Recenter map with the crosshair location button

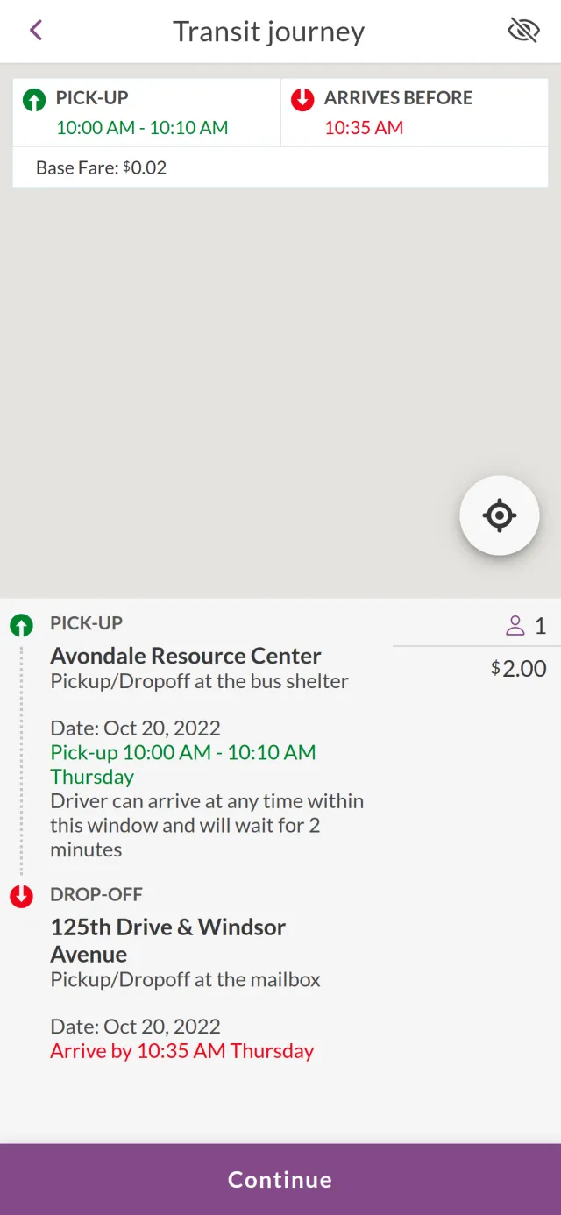pyautogui.click(x=499, y=515)
